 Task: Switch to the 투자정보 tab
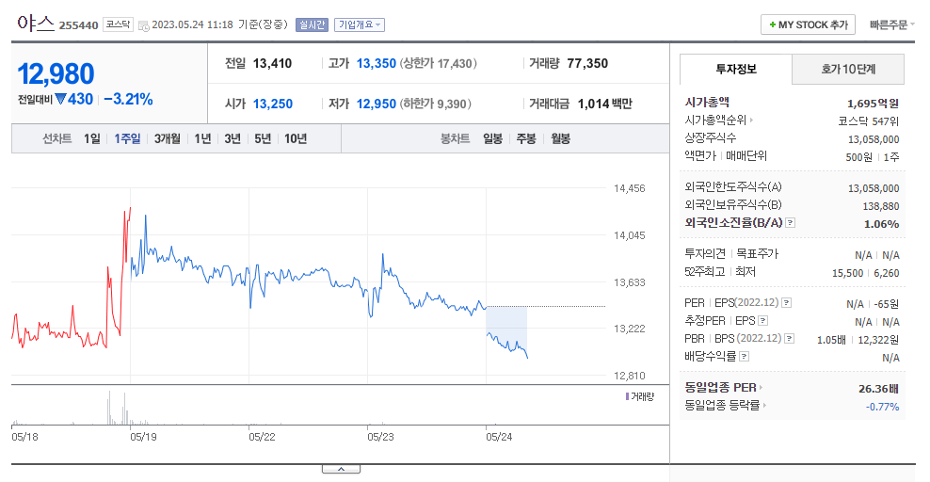(x=735, y=70)
